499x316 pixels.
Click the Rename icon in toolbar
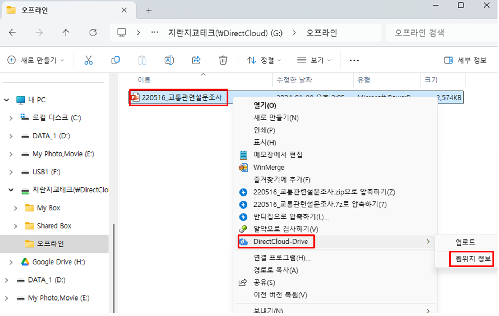pos(169,60)
